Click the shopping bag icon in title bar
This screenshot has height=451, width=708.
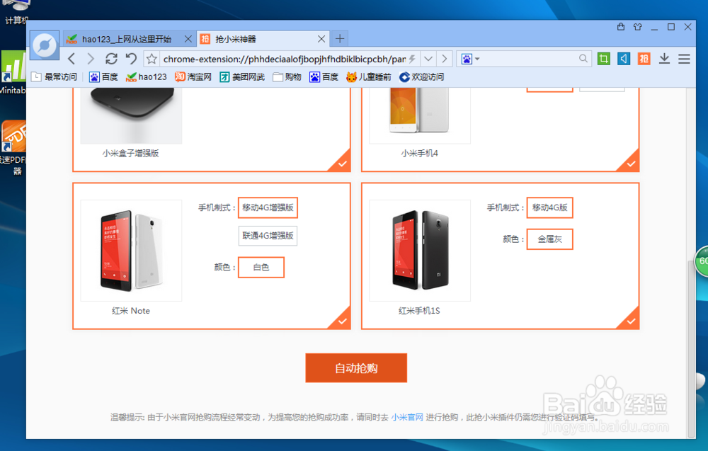click(621, 27)
